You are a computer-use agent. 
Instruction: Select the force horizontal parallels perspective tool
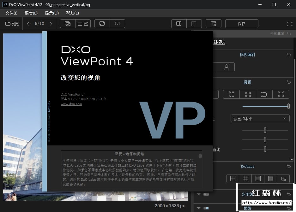[248, 94]
